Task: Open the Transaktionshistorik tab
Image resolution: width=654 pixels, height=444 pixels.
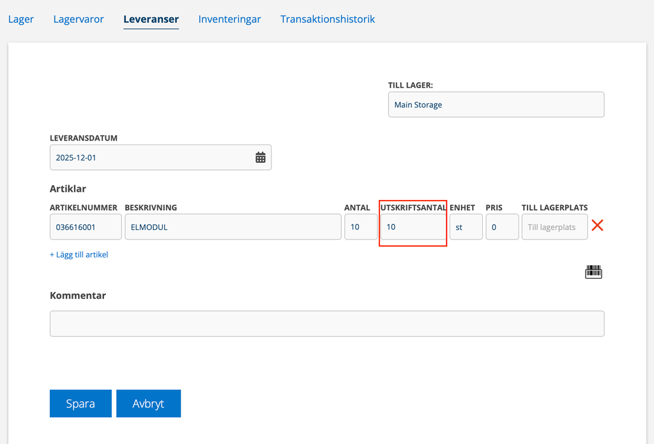Action: point(327,19)
